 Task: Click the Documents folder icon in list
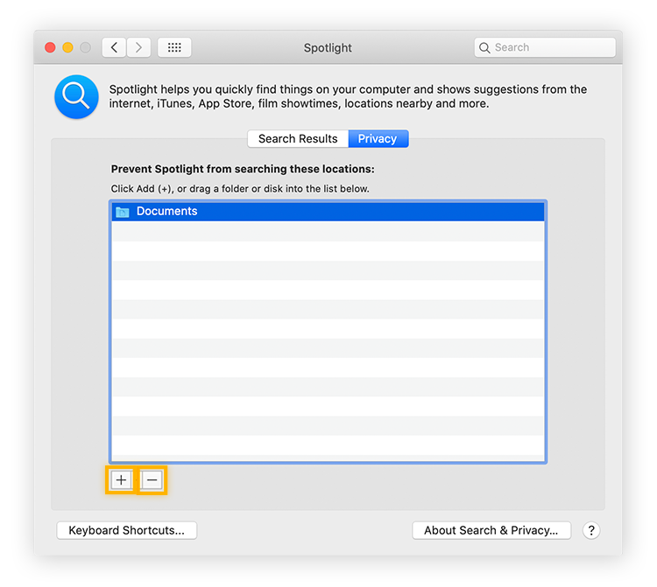(123, 212)
